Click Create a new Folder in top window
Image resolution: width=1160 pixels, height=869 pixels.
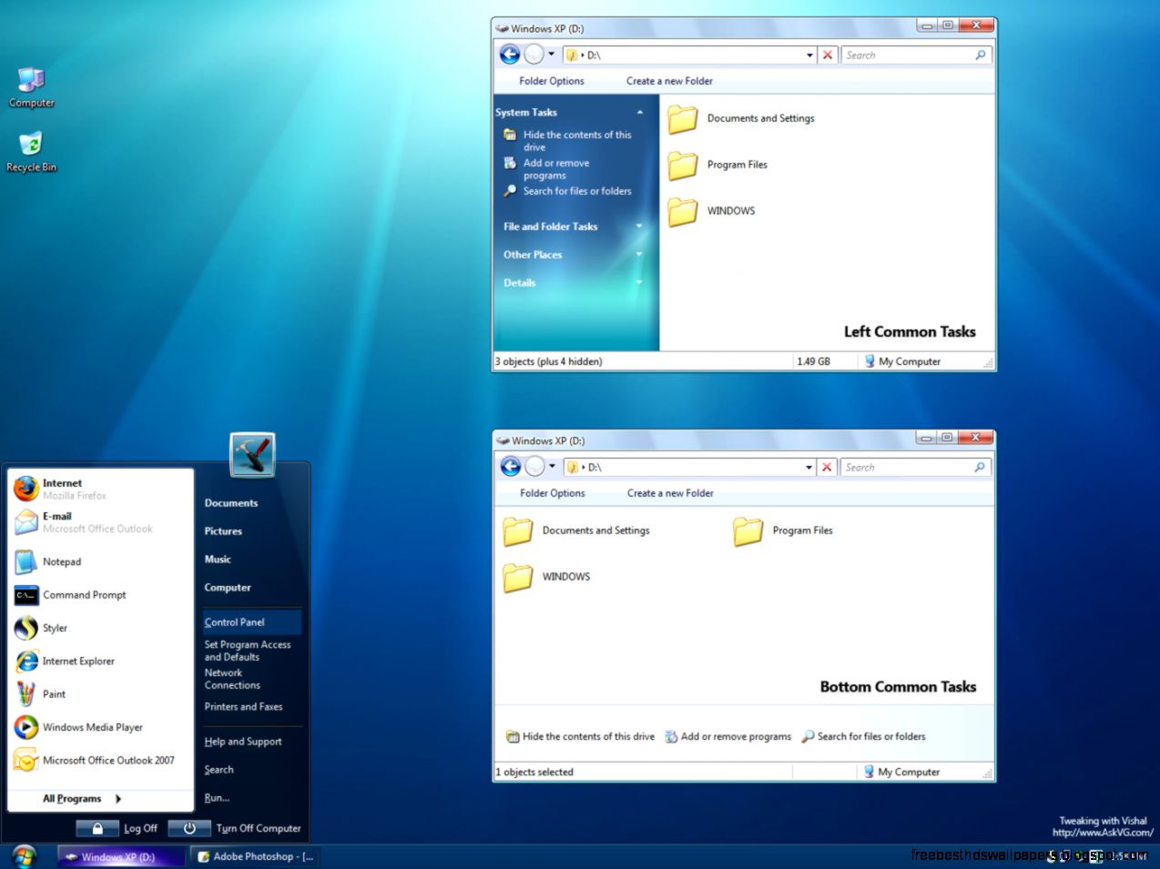[x=669, y=81]
